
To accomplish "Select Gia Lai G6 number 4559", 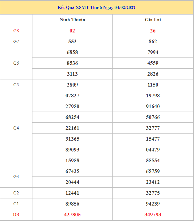I will coord(153,63).
